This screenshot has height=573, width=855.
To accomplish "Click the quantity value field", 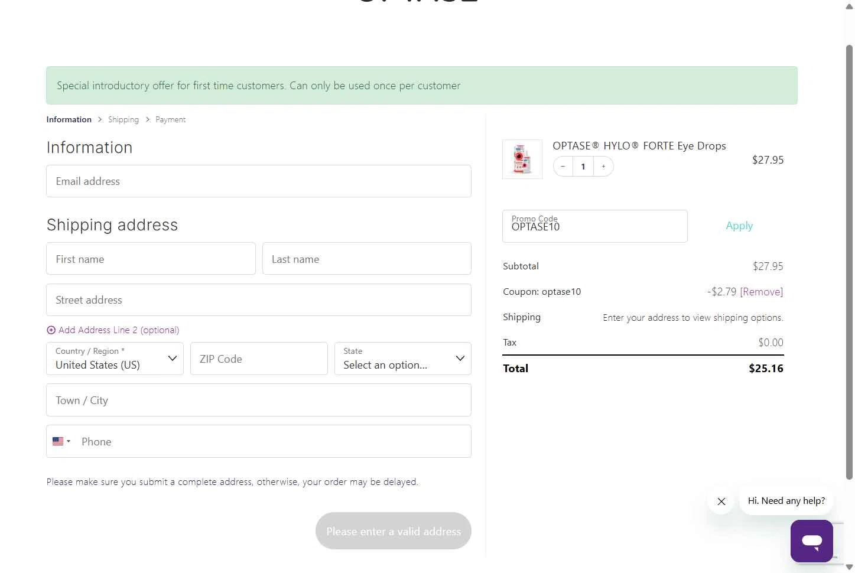I will pos(583,167).
